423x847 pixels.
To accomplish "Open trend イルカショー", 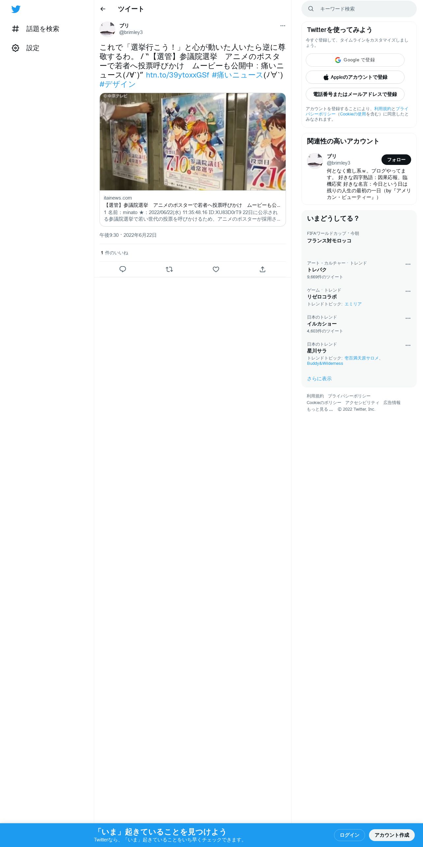I will pos(322,324).
